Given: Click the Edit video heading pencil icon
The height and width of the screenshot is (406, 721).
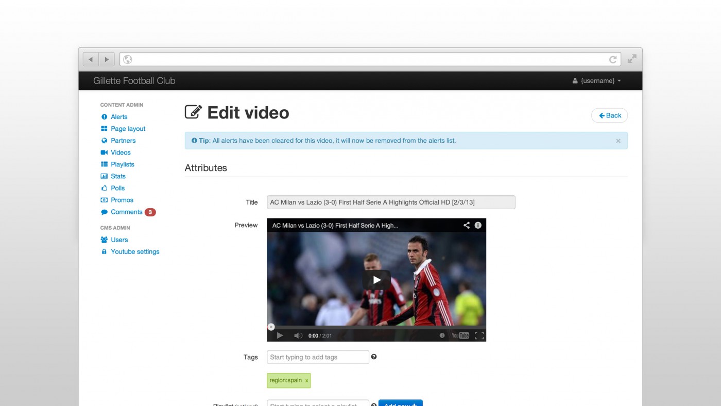Looking at the screenshot, I should pyautogui.click(x=193, y=112).
